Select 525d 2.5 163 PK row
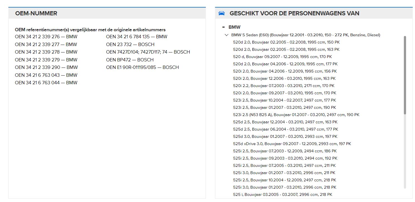Screen dimensions: 415x202 285,122
